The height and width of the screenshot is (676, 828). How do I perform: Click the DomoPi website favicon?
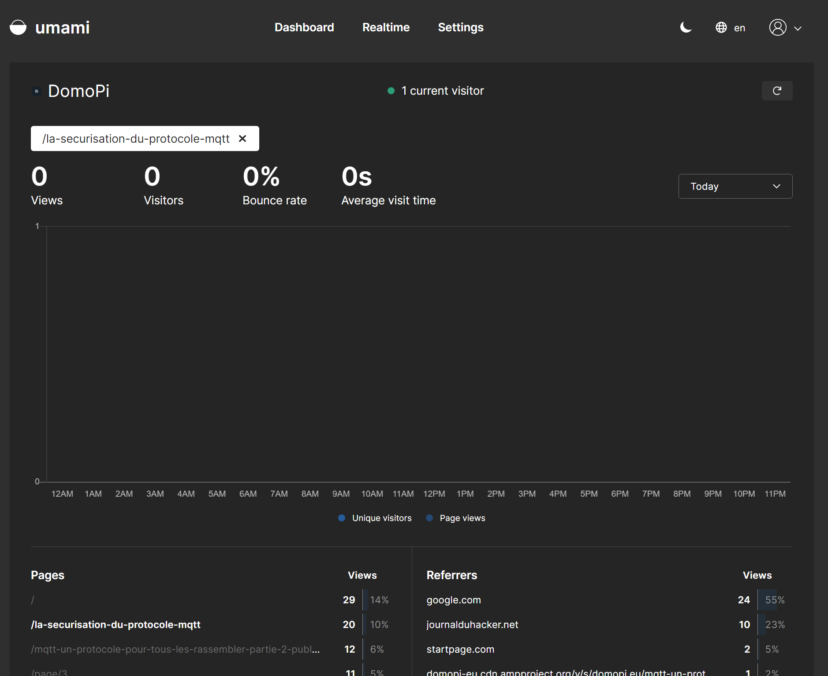tap(36, 91)
